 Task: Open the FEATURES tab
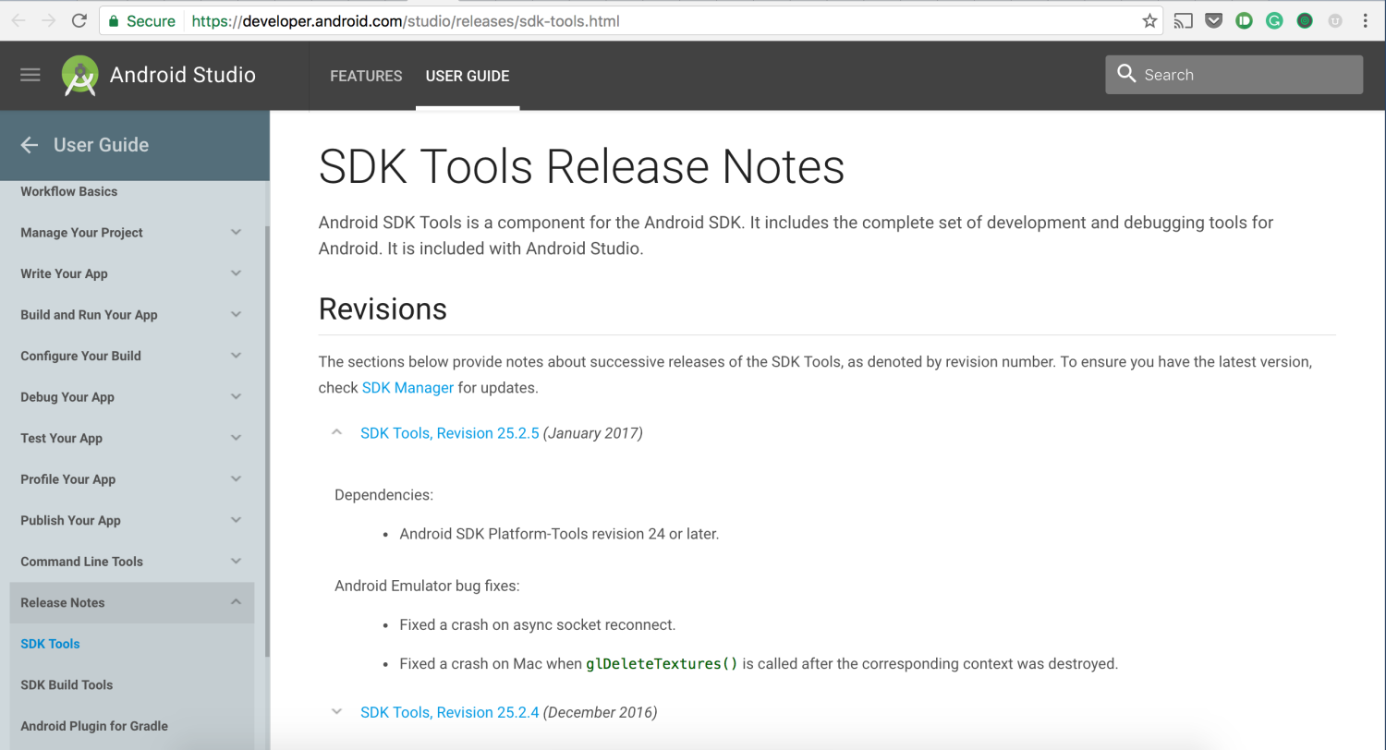pyautogui.click(x=366, y=76)
